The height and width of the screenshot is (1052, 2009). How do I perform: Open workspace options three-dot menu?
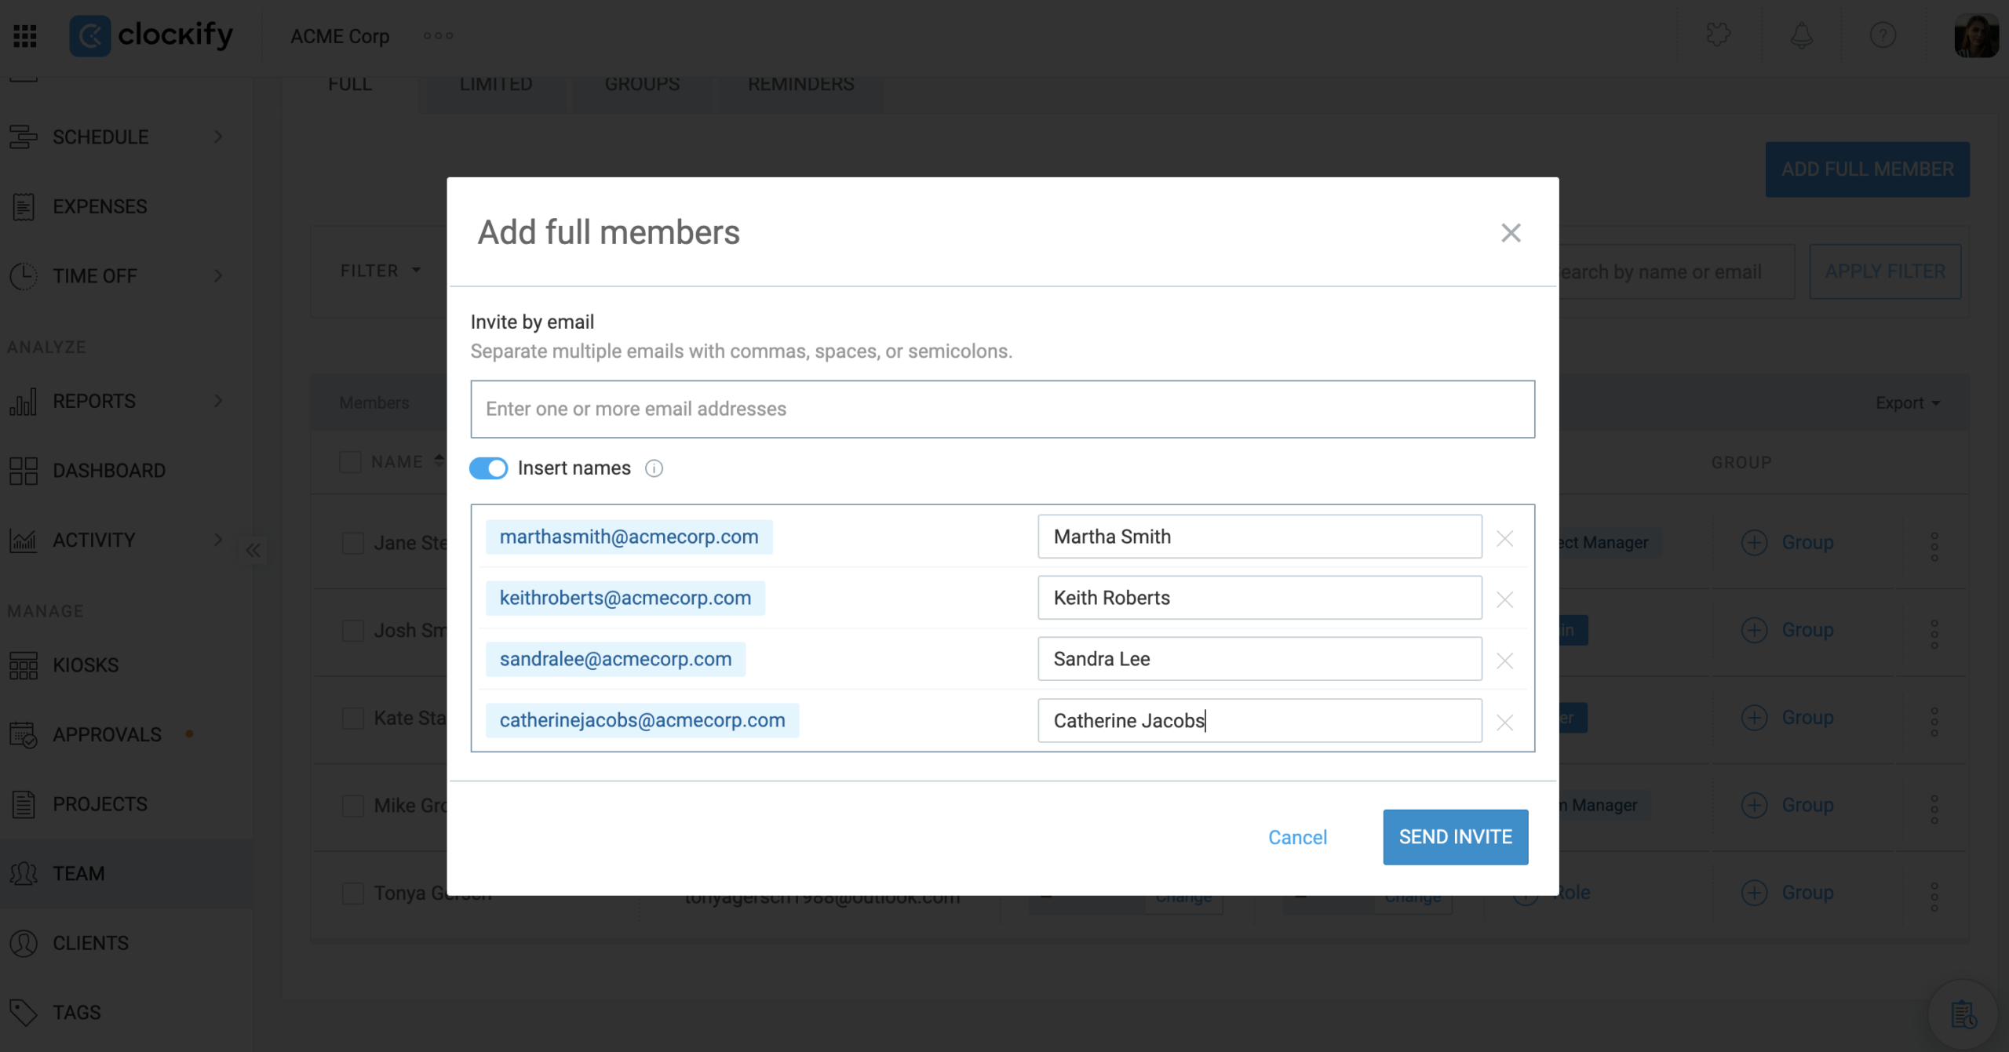click(438, 36)
